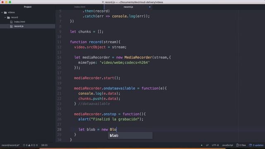Viewport: 265px width, 149px height.
Task: Select the record folder label
Action: click(14, 17)
